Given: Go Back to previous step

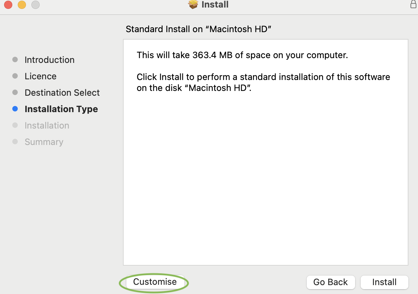Looking at the screenshot, I should coord(331,282).
